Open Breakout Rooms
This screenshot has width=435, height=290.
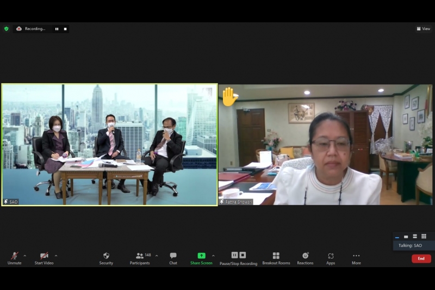[x=276, y=258]
